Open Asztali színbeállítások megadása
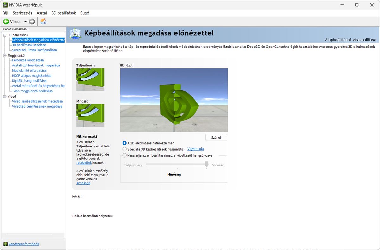 [x=36, y=65]
